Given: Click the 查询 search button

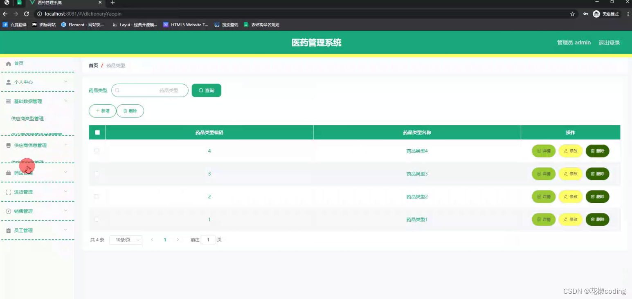Looking at the screenshot, I should click(207, 90).
